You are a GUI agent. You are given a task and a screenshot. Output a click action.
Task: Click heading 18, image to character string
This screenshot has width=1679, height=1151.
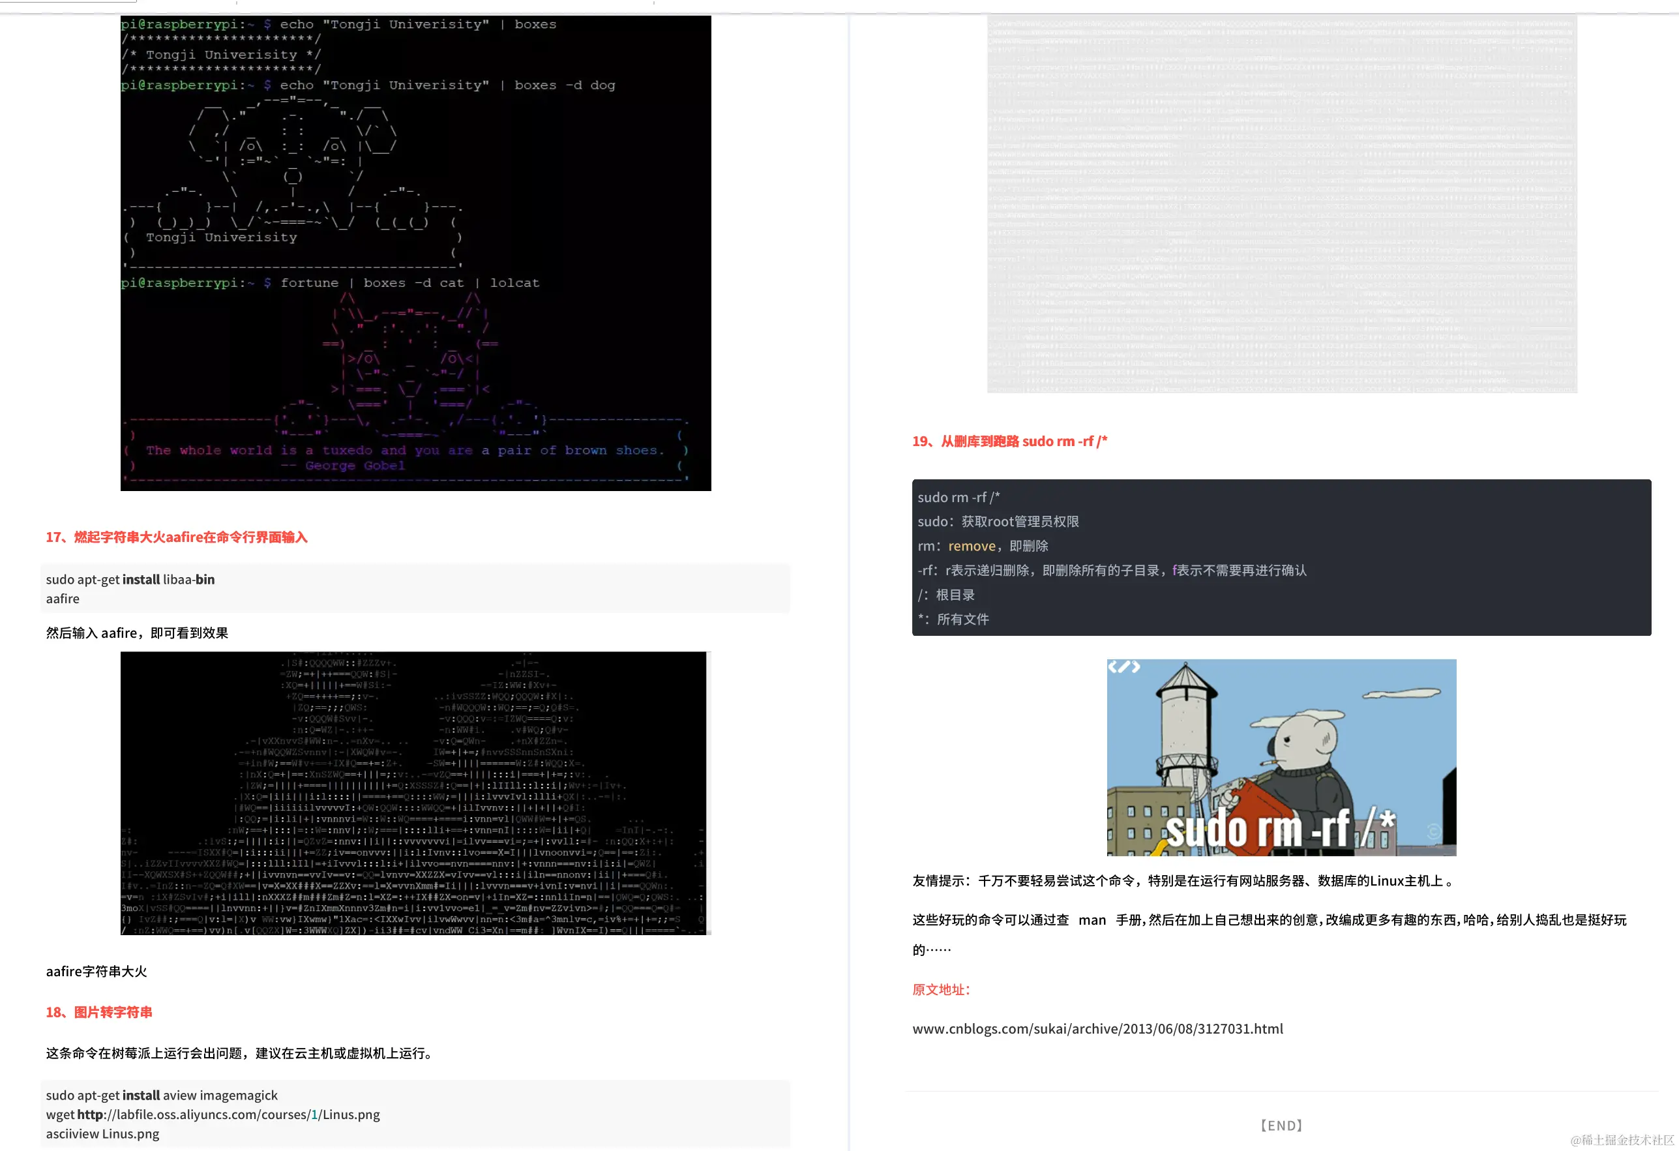point(99,1011)
